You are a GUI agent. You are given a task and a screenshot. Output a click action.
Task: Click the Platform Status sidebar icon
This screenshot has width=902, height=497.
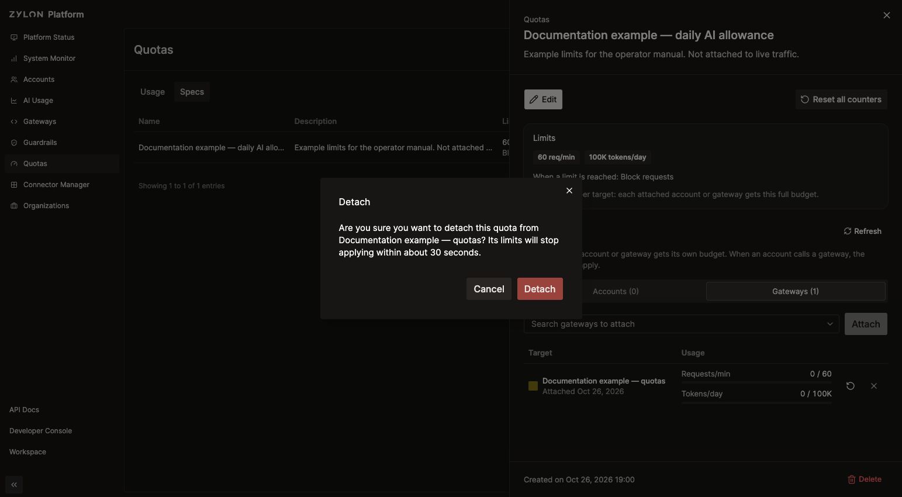tap(14, 37)
